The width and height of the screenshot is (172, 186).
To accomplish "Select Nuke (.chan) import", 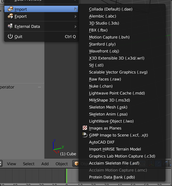I will coord(122,86).
